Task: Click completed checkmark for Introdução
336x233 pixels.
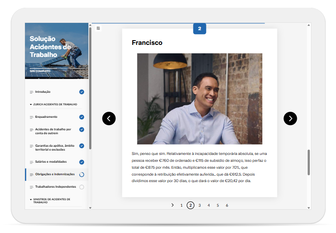Action: [82, 92]
